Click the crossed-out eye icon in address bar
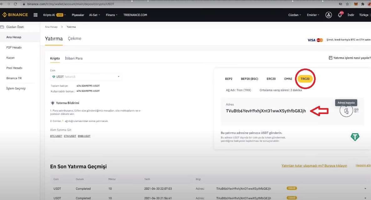This screenshot has height=200, width=371. (340, 4)
